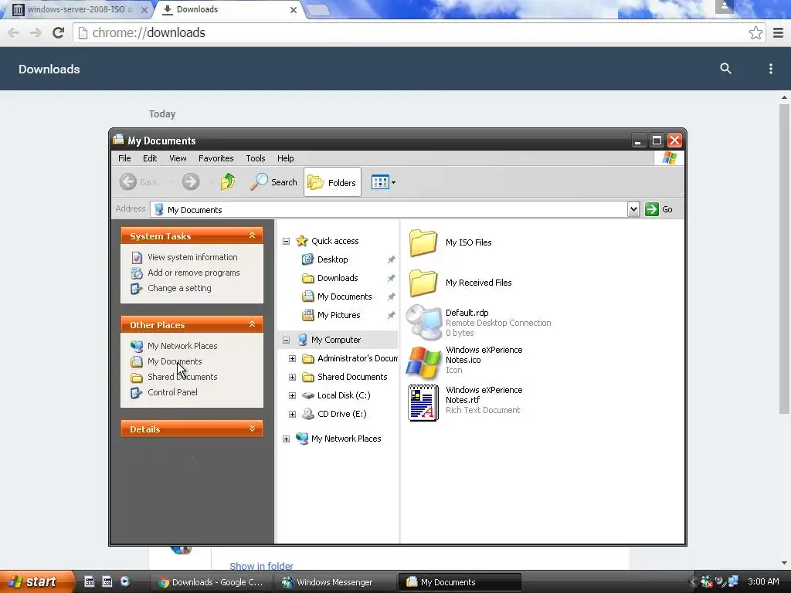
Task: Open the Help menu
Action: point(286,158)
